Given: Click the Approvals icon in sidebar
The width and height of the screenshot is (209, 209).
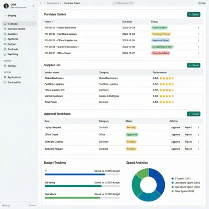Looking at the screenshot, I should pyautogui.click(x=5, y=39).
